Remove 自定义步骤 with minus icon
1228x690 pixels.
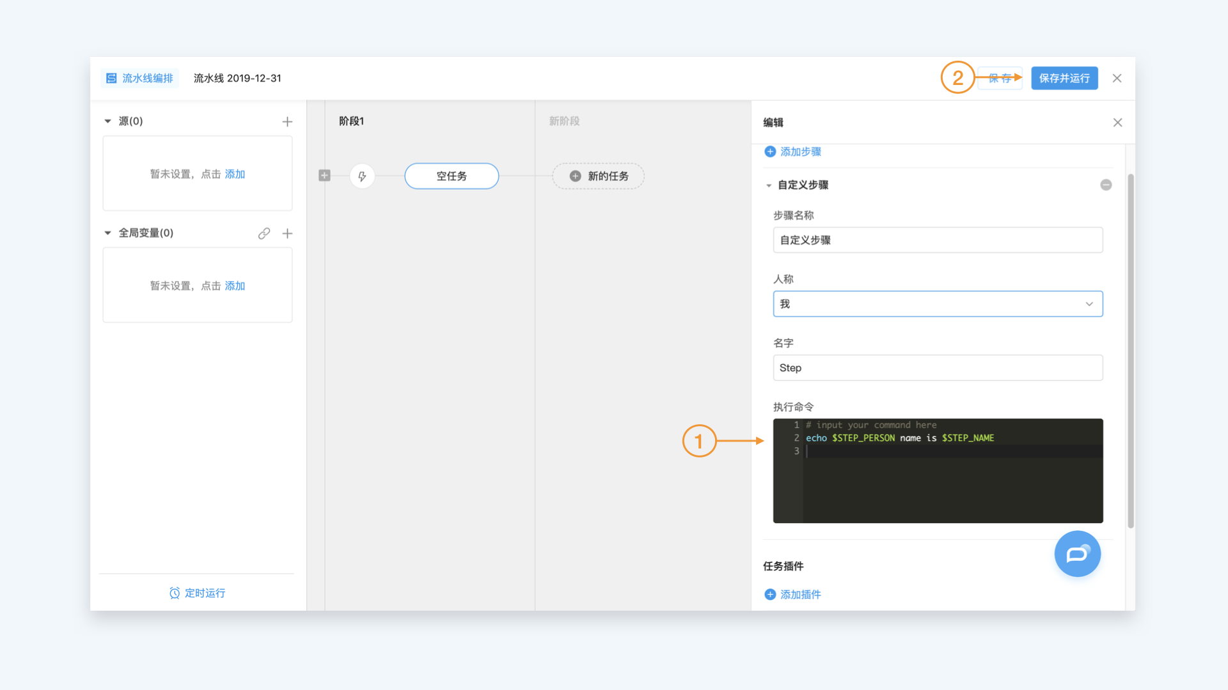pyautogui.click(x=1106, y=185)
